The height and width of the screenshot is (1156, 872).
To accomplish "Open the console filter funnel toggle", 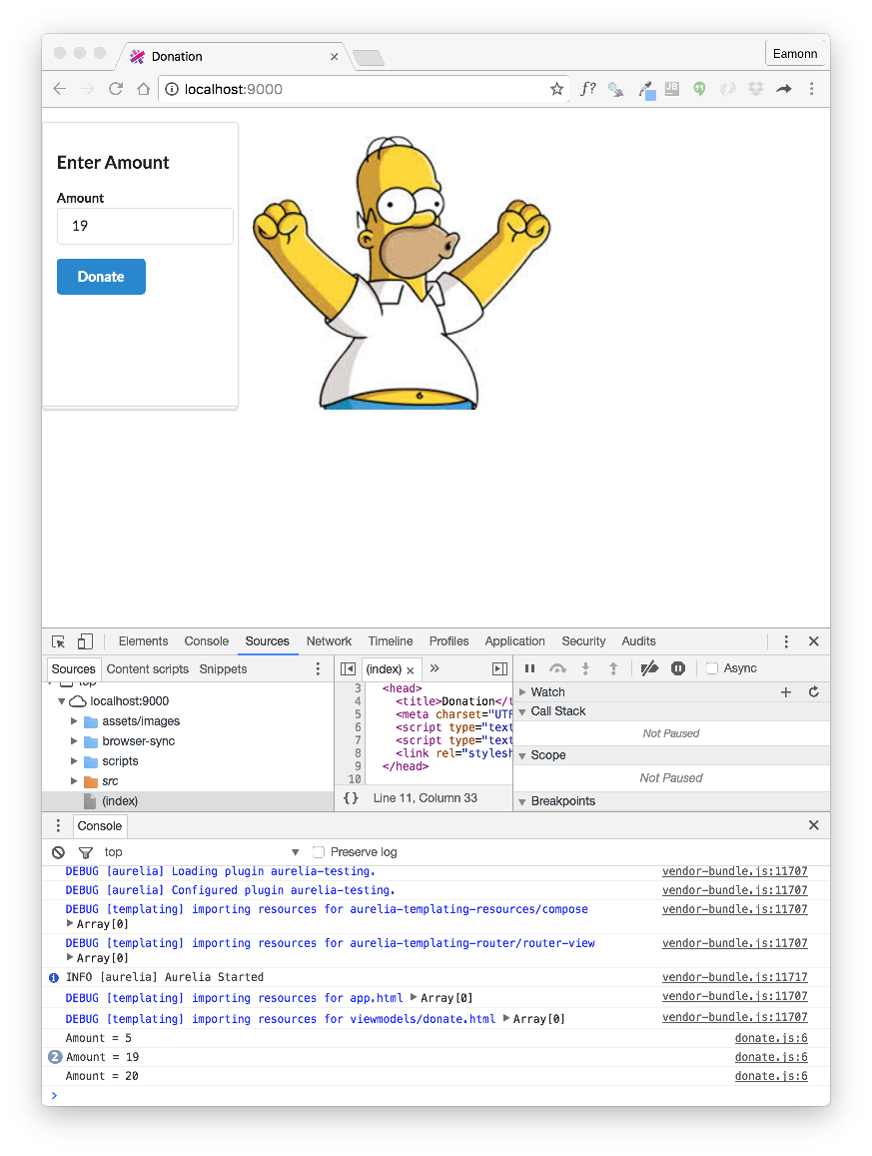I will (85, 852).
